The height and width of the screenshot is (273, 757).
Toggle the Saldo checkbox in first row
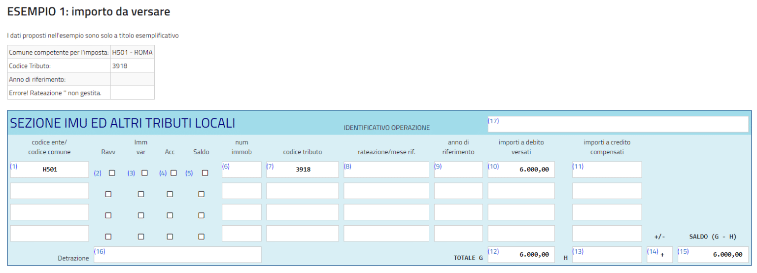click(205, 173)
